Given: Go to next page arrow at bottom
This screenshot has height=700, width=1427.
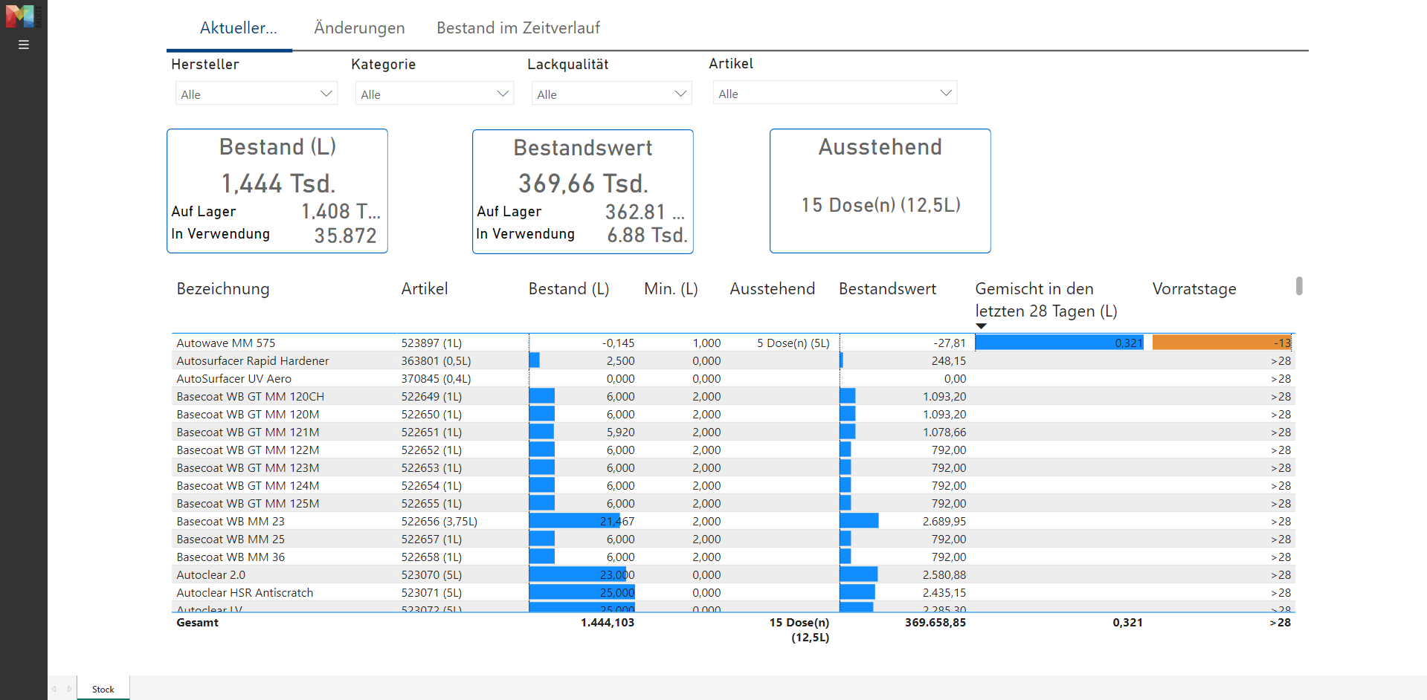Looking at the screenshot, I should tap(69, 689).
